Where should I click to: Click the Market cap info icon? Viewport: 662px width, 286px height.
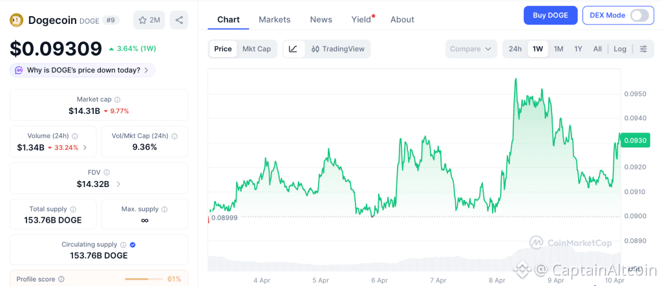pyautogui.click(x=117, y=100)
